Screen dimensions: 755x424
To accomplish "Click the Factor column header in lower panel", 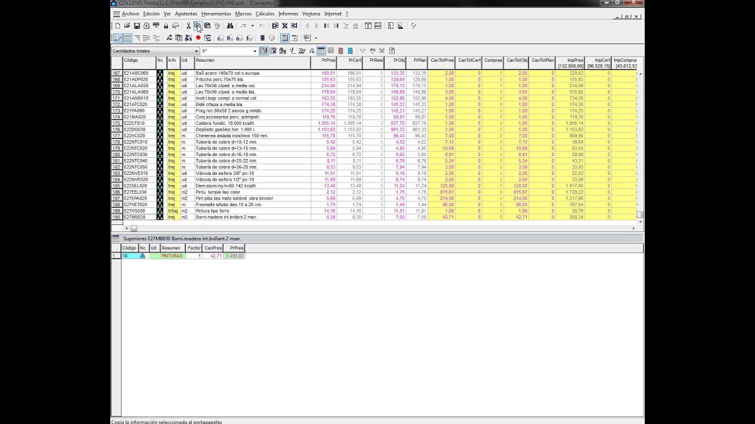I will [x=194, y=248].
